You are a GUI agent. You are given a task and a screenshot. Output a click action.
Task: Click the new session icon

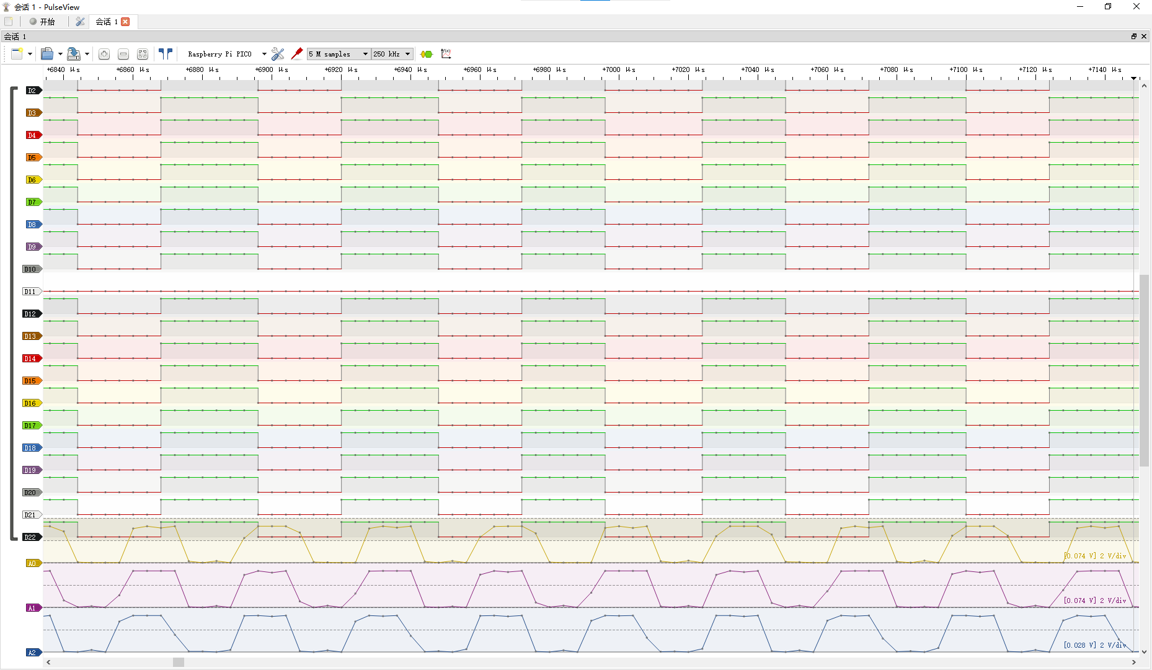pyautogui.click(x=17, y=54)
